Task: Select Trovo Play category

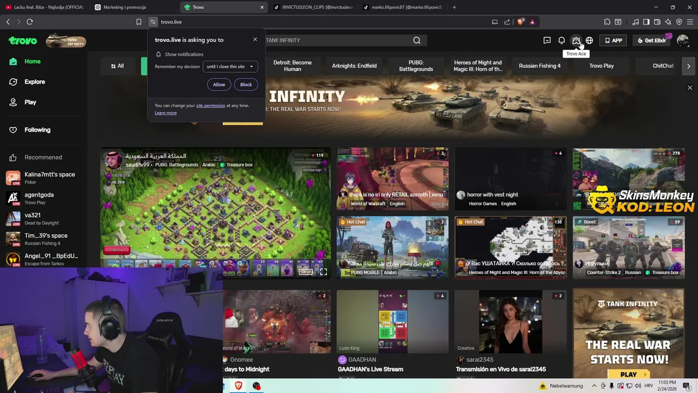Action: point(601,66)
